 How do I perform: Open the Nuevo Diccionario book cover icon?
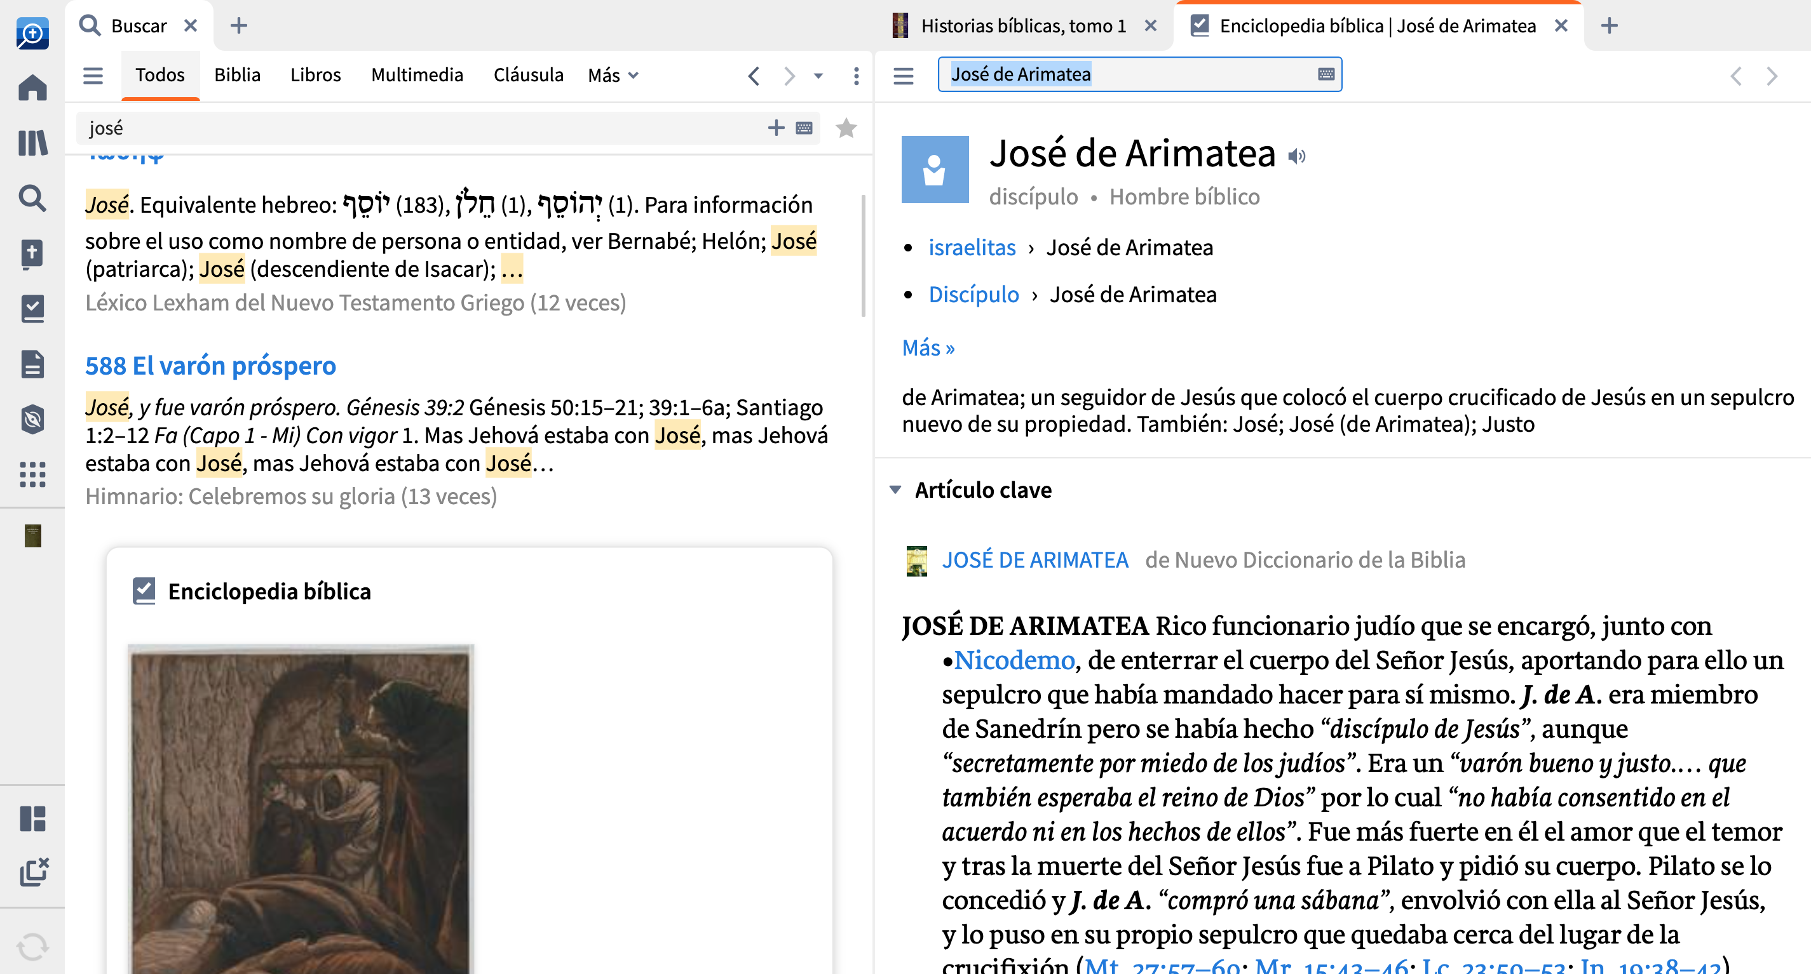917,561
